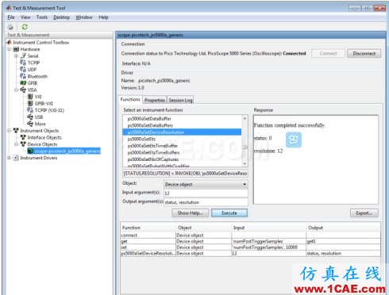Click the Disconnect button
The image size is (389, 295).
click(x=364, y=53)
